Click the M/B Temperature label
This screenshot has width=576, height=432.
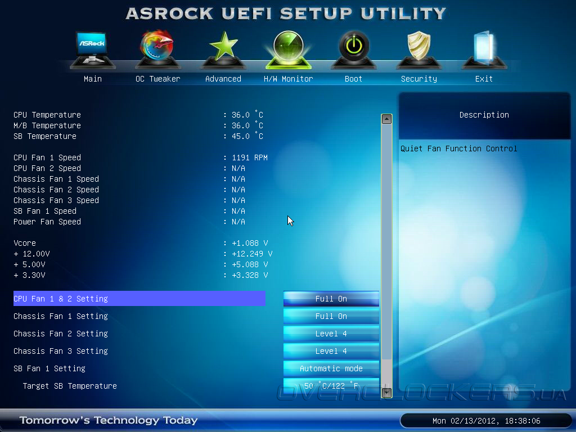click(x=47, y=125)
